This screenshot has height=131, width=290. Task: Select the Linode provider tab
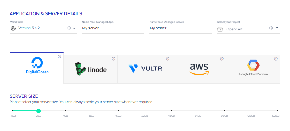point(91,69)
